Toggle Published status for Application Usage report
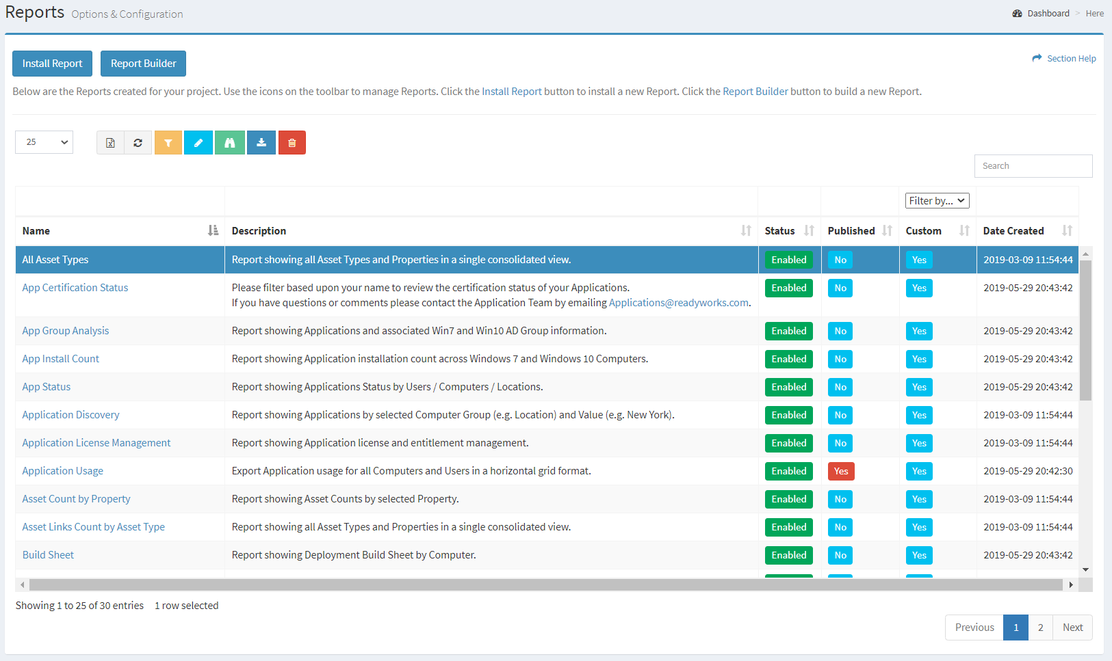The height and width of the screenshot is (661, 1112). pyautogui.click(x=840, y=471)
